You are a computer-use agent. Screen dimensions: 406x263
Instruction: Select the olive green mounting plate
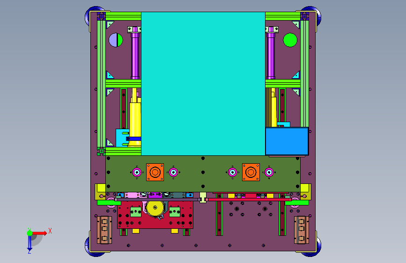203,174
